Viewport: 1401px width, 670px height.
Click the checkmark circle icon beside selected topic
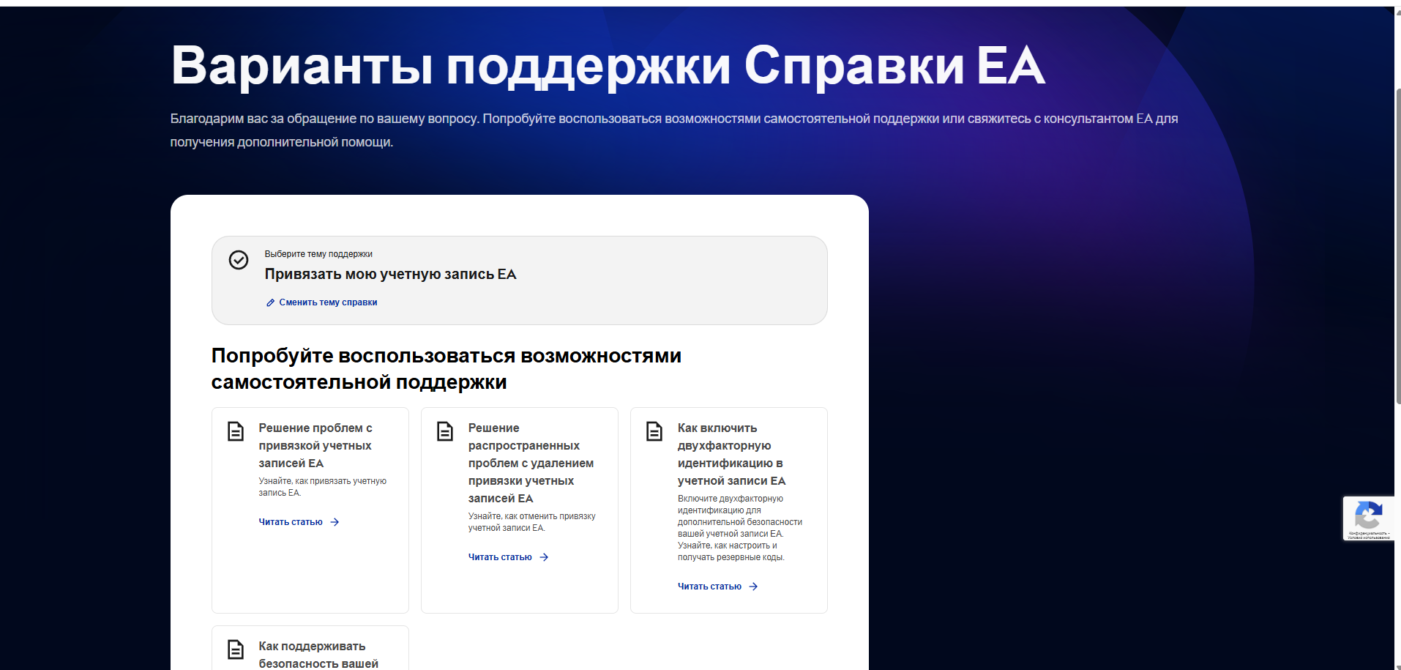pyautogui.click(x=239, y=260)
